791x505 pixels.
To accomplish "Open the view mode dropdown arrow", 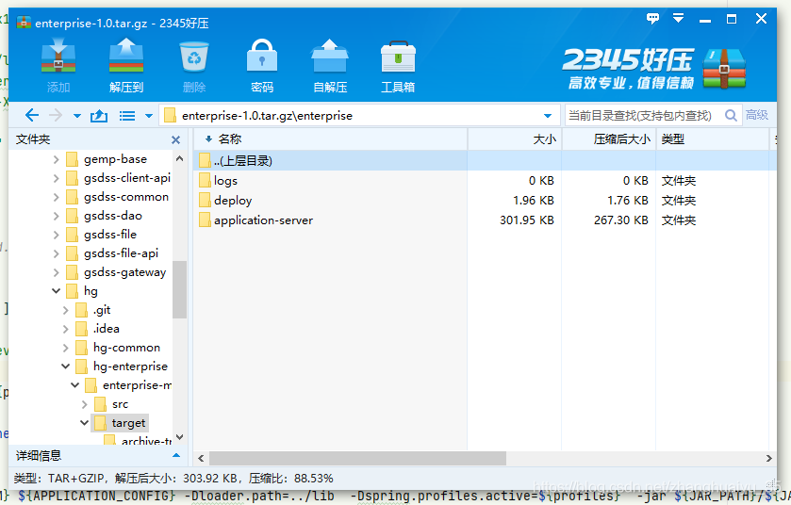I will [x=149, y=116].
